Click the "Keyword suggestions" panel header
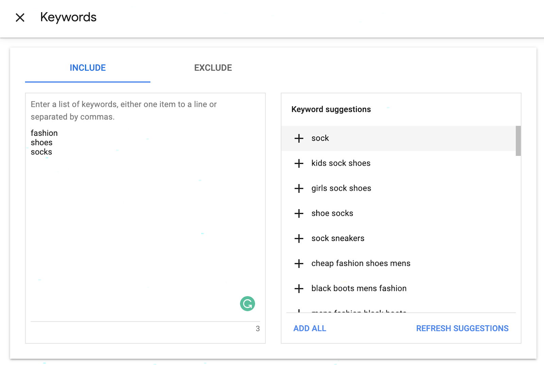 click(x=331, y=109)
